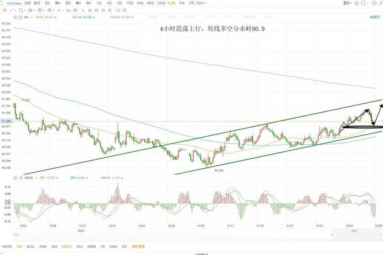This screenshot has width=383, height=255.
Task: Open 指标管理 indicator management link
Action: 138,247
